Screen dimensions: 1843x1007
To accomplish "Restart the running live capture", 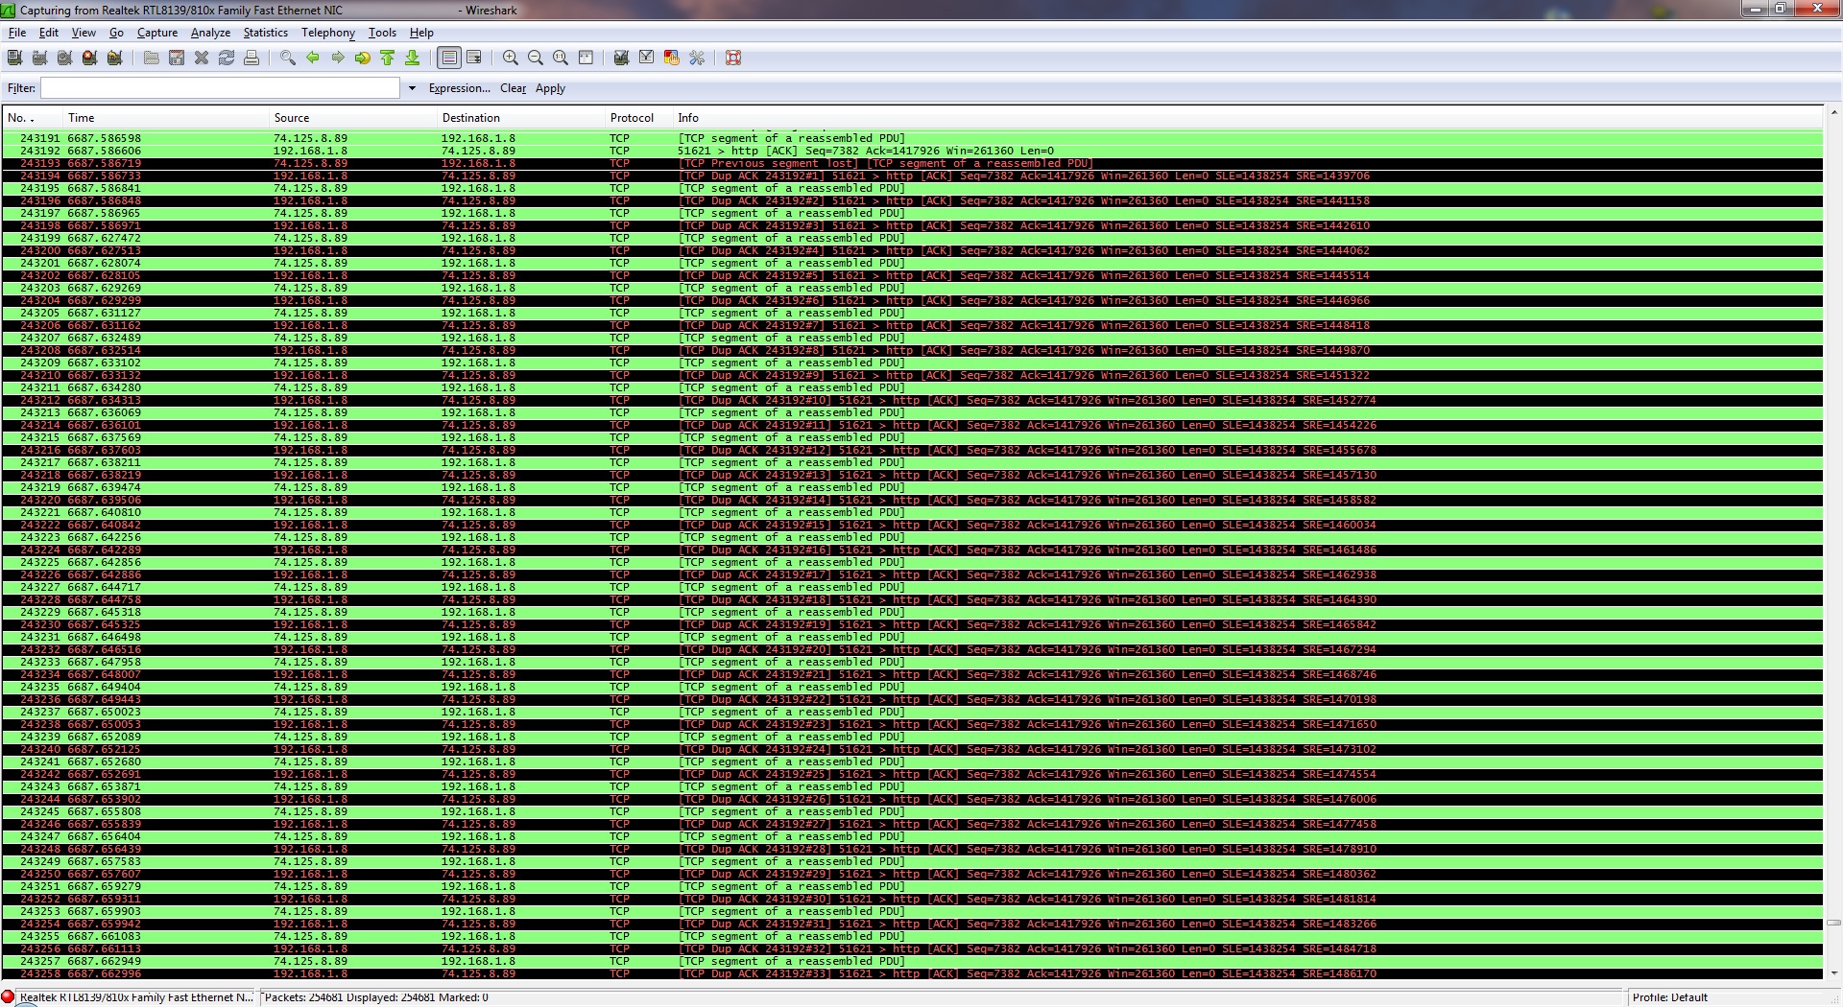I will [114, 58].
